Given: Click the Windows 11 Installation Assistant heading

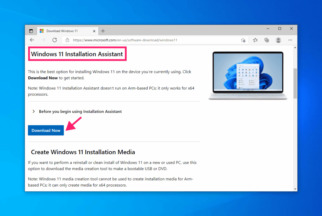Looking at the screenshot, I should [x=77, y=54].
